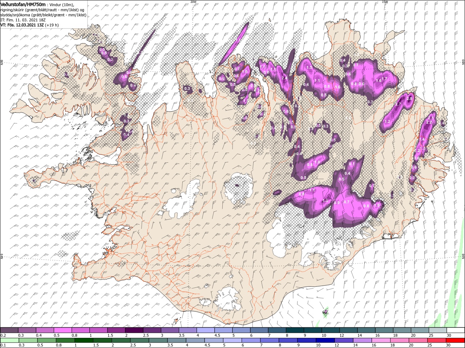Click the Mýrdalsjökull glacier near south coast
Screen dimensions: 465x348
(x=227, y=299)
